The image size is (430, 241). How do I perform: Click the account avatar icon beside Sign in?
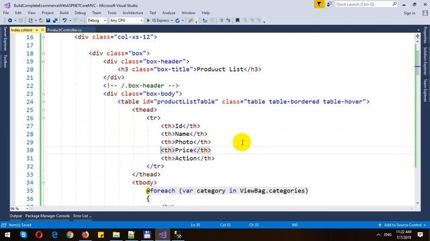[425, 13]
